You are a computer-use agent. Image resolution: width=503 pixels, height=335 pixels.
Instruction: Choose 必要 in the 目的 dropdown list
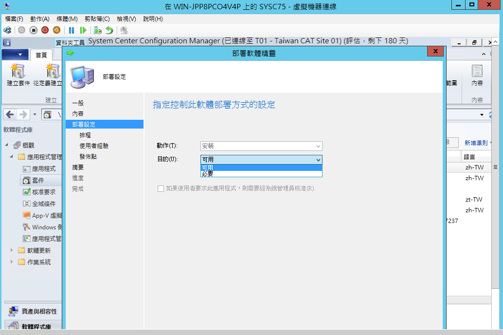(x=261, y=174)
